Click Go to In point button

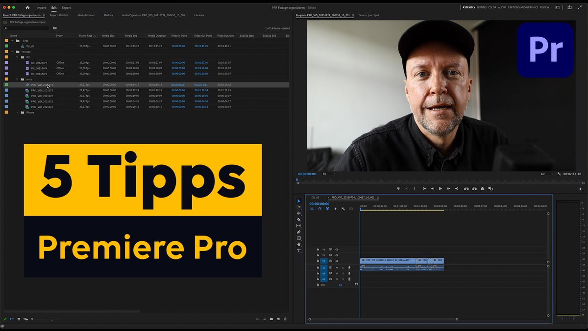pos(424,188)
